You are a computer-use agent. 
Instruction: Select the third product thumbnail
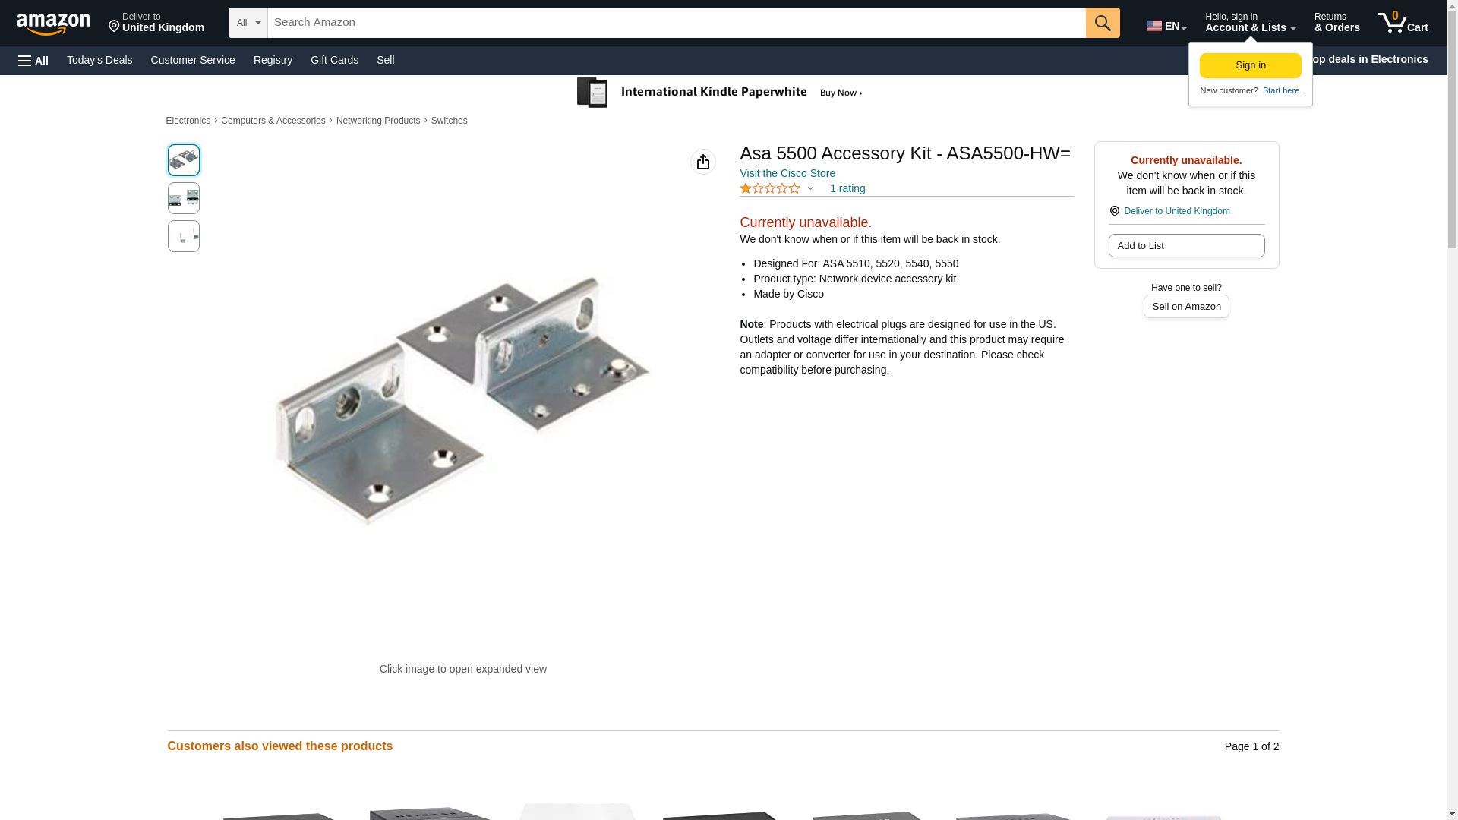click(x=184, y=236)
